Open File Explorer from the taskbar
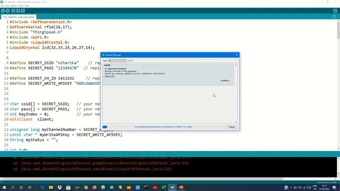Viewport: 340px width, 191px height. point(51,187)
